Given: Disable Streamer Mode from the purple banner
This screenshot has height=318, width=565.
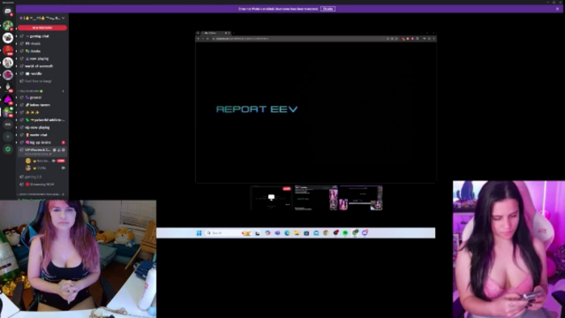Looking at the screenshot, I should [x=328, y=9].
